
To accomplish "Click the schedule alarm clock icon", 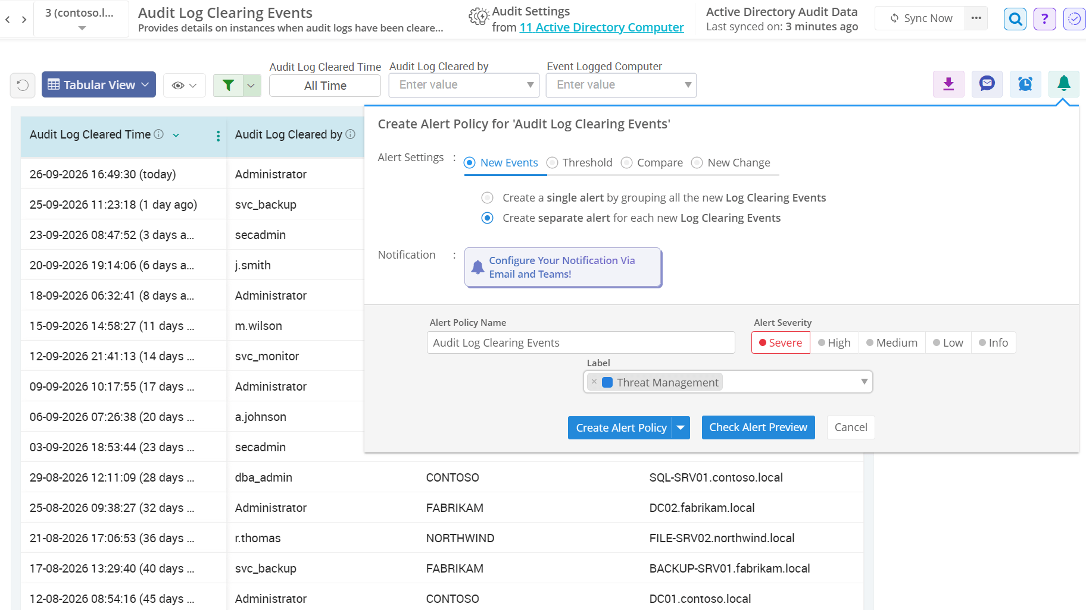I will click(1025, 84).
